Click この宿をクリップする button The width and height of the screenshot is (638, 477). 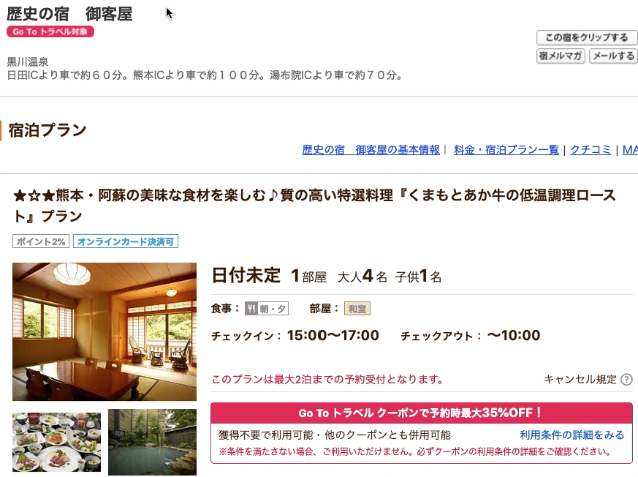click(x=587, y=37)
